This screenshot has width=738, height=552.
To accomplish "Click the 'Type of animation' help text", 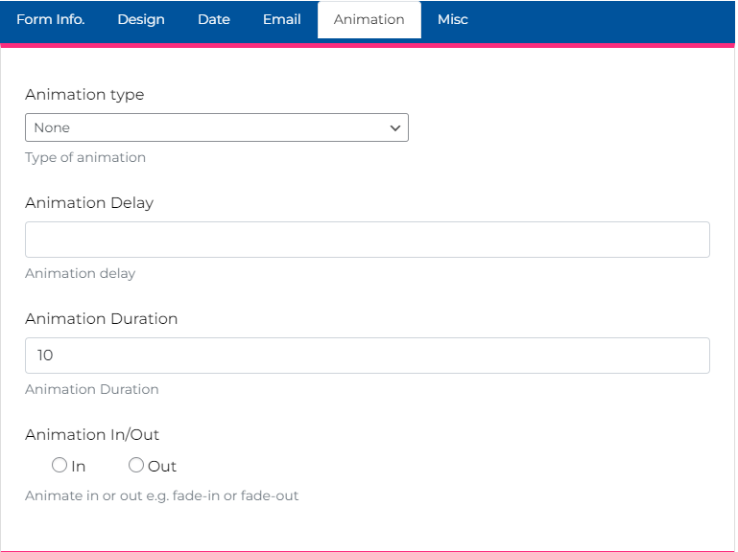I will [x=85, y=157].
